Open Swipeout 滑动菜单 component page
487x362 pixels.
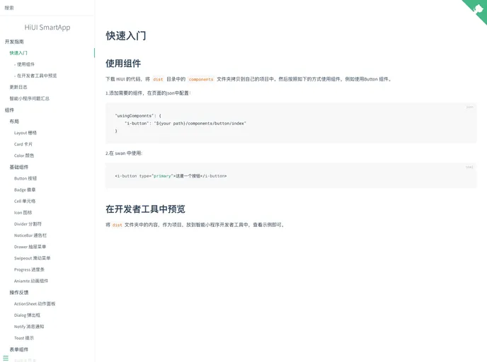coord(33,258)
